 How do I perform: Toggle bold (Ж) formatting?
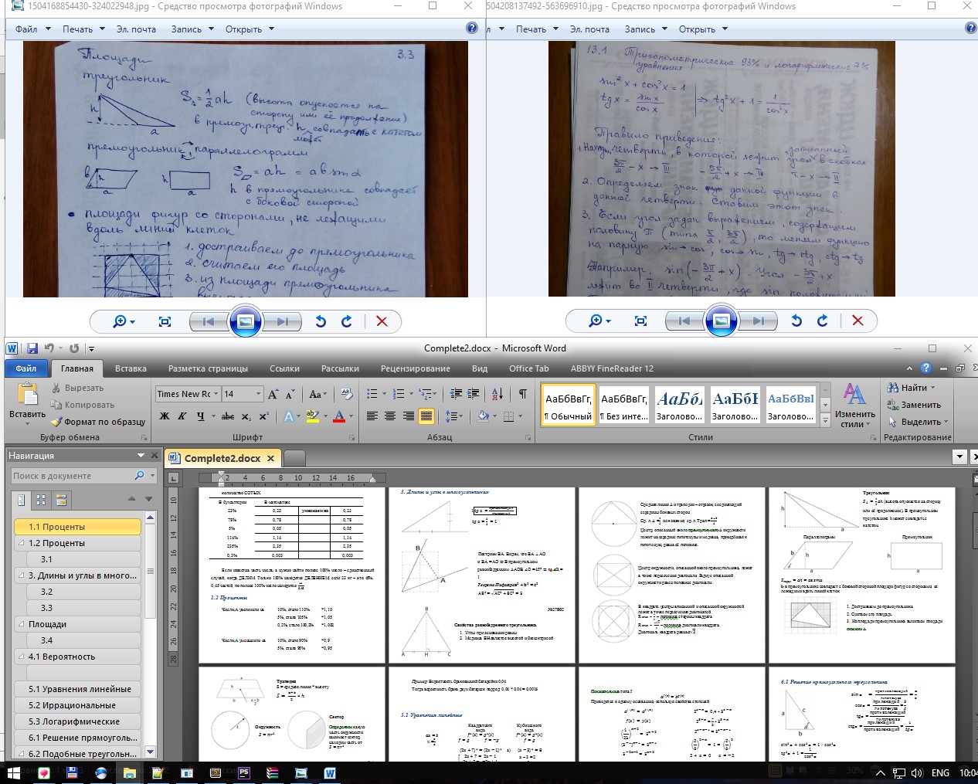(x=165, y=416)
